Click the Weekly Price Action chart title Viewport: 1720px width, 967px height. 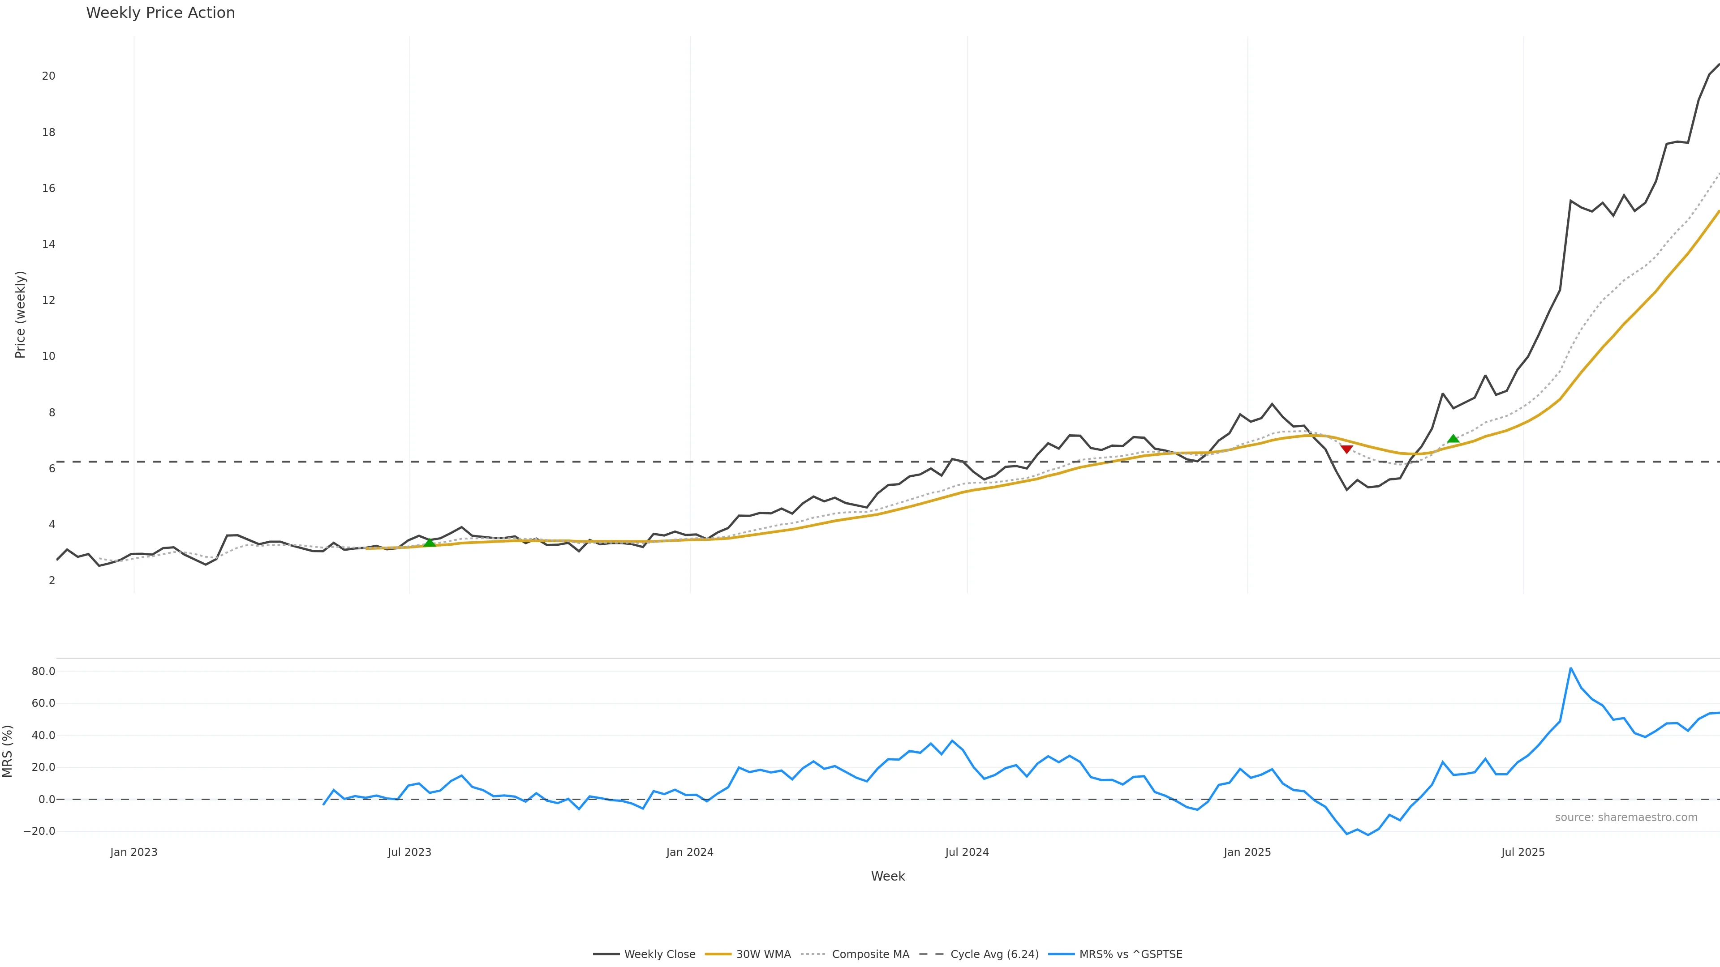tap(161, 13)
